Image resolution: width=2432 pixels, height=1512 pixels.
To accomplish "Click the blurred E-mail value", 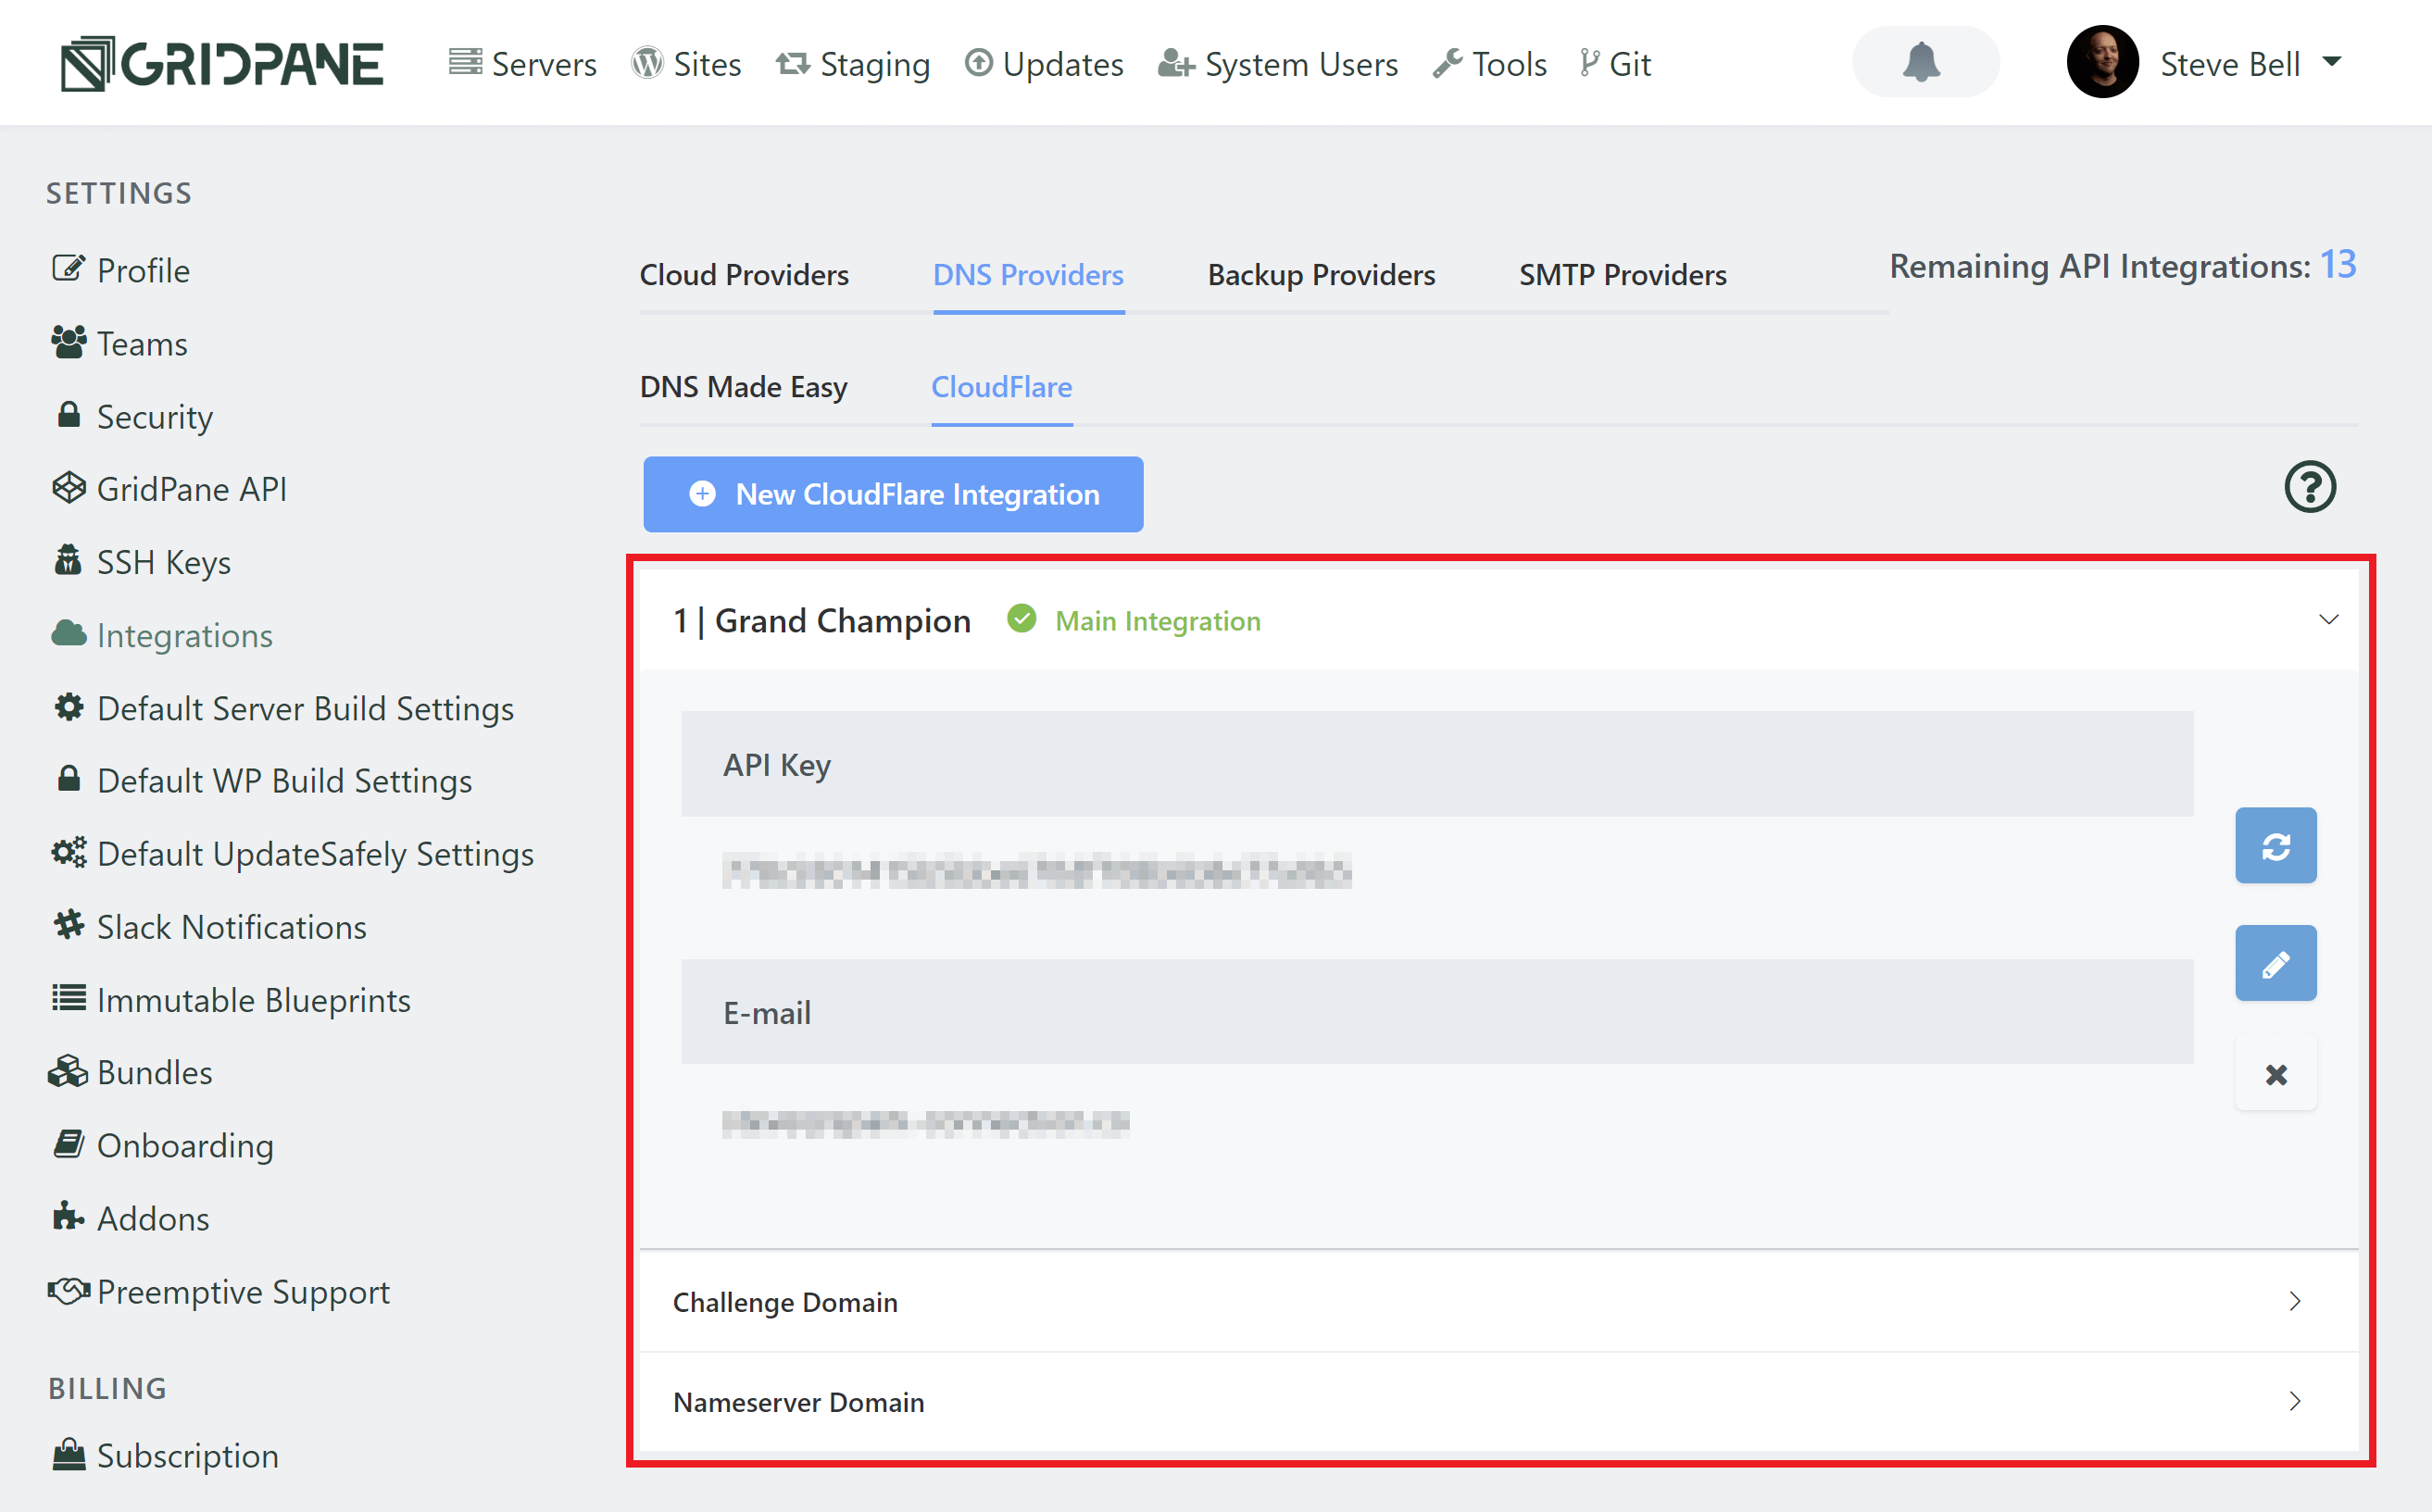I will tap(925, 1122).
